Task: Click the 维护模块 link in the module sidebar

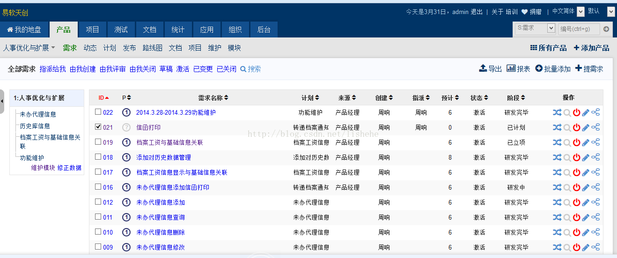Action: (x=43, y=168)
